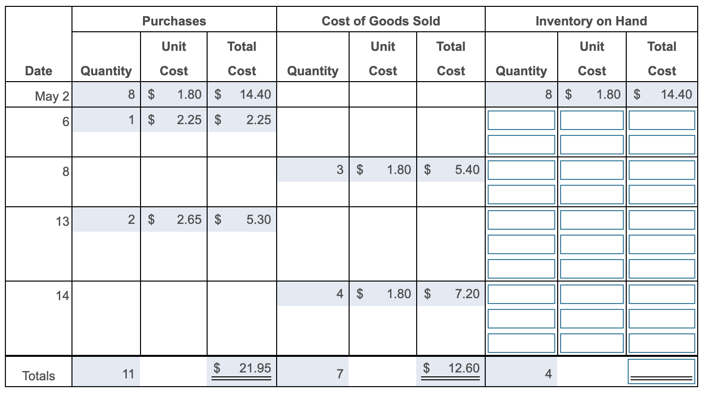This screenshot has width=708, height=393.
Task: Click the Total Cost input in the Totals row
Action: [x=662, y=371]
